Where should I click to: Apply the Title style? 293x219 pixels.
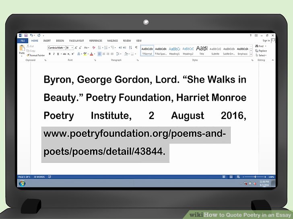(x=202, y=51)
